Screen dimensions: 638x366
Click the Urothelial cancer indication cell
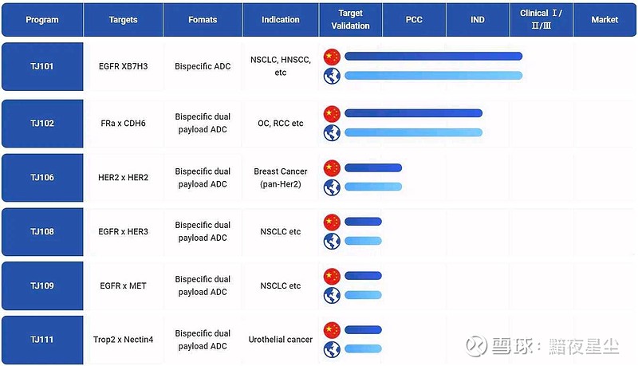[281, 340]
